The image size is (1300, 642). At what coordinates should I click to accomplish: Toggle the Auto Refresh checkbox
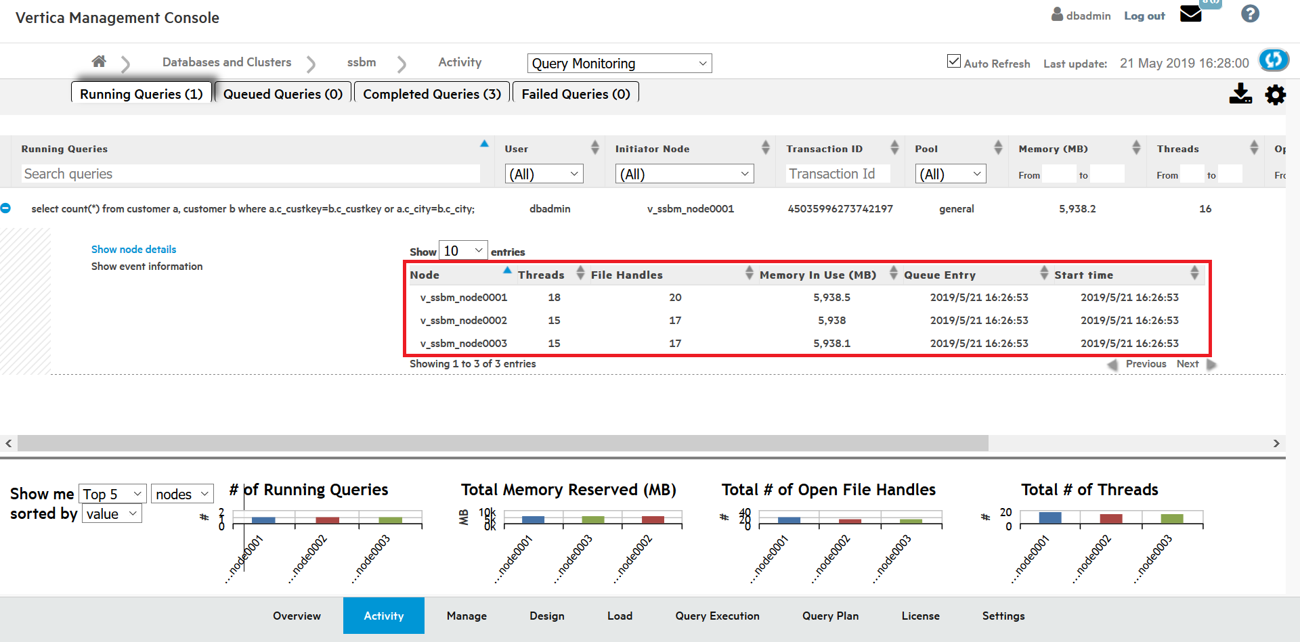pyautogui.click(x=953, y=62)
